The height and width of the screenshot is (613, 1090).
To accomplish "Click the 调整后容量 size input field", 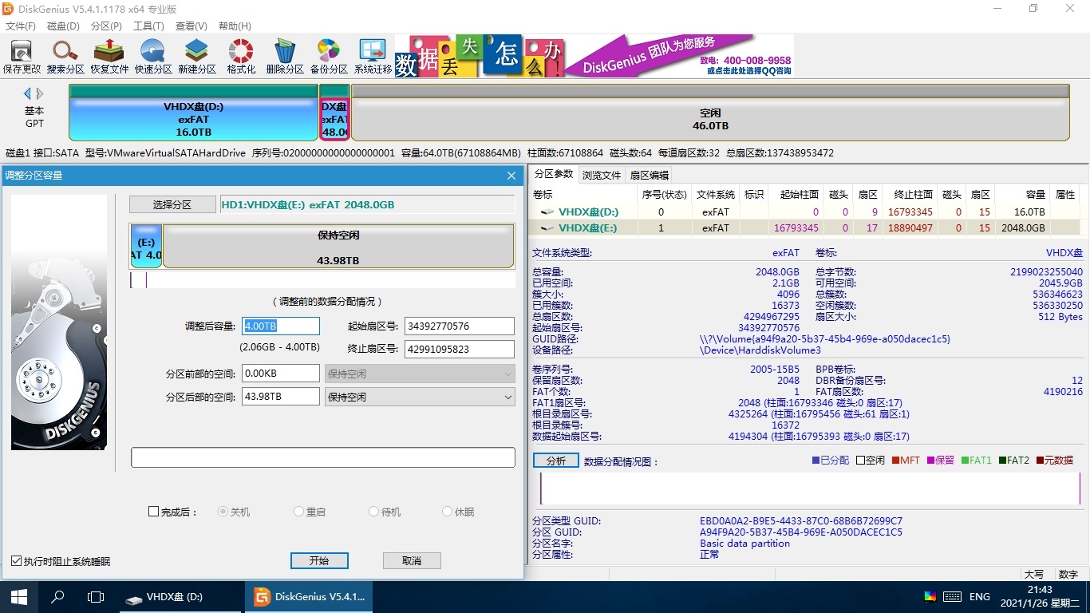I will click(281, 326).
